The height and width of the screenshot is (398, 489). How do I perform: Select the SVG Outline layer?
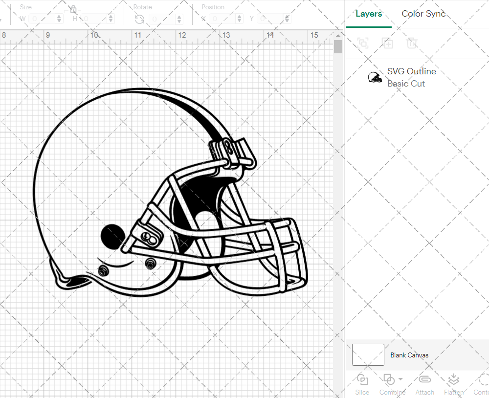(x=411, y=77)
